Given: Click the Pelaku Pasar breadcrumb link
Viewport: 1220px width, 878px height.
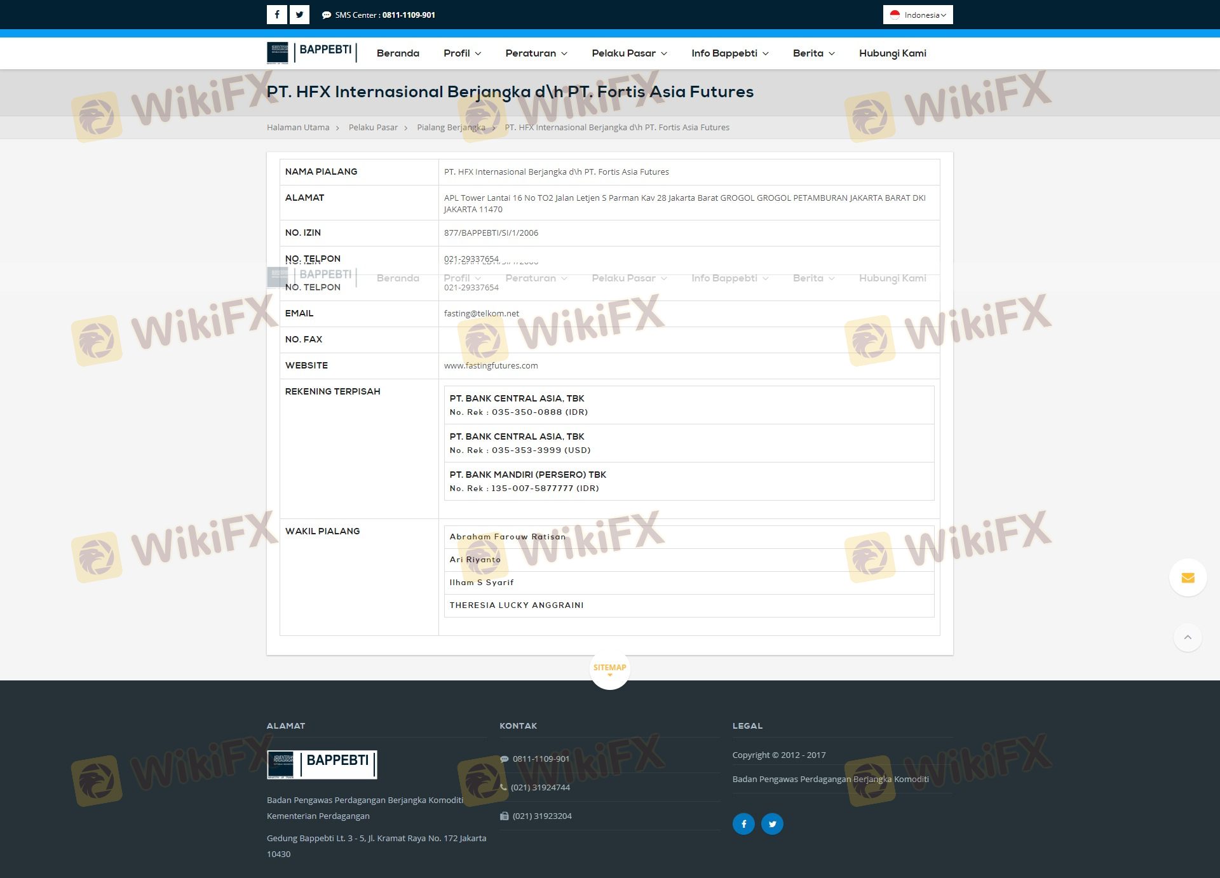Looking at the screenshot, I should [373, 128].
